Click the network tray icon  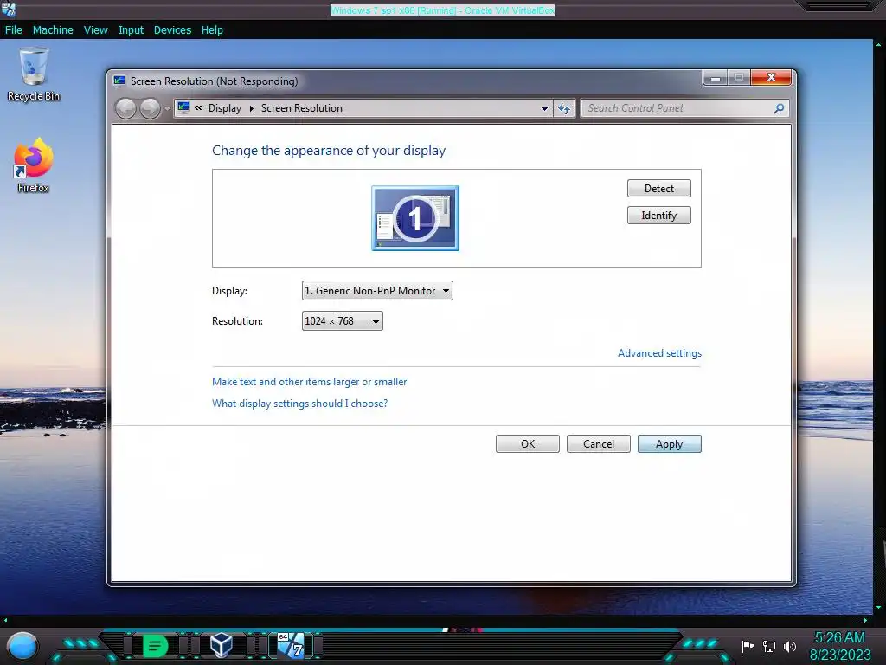[769, 646]
